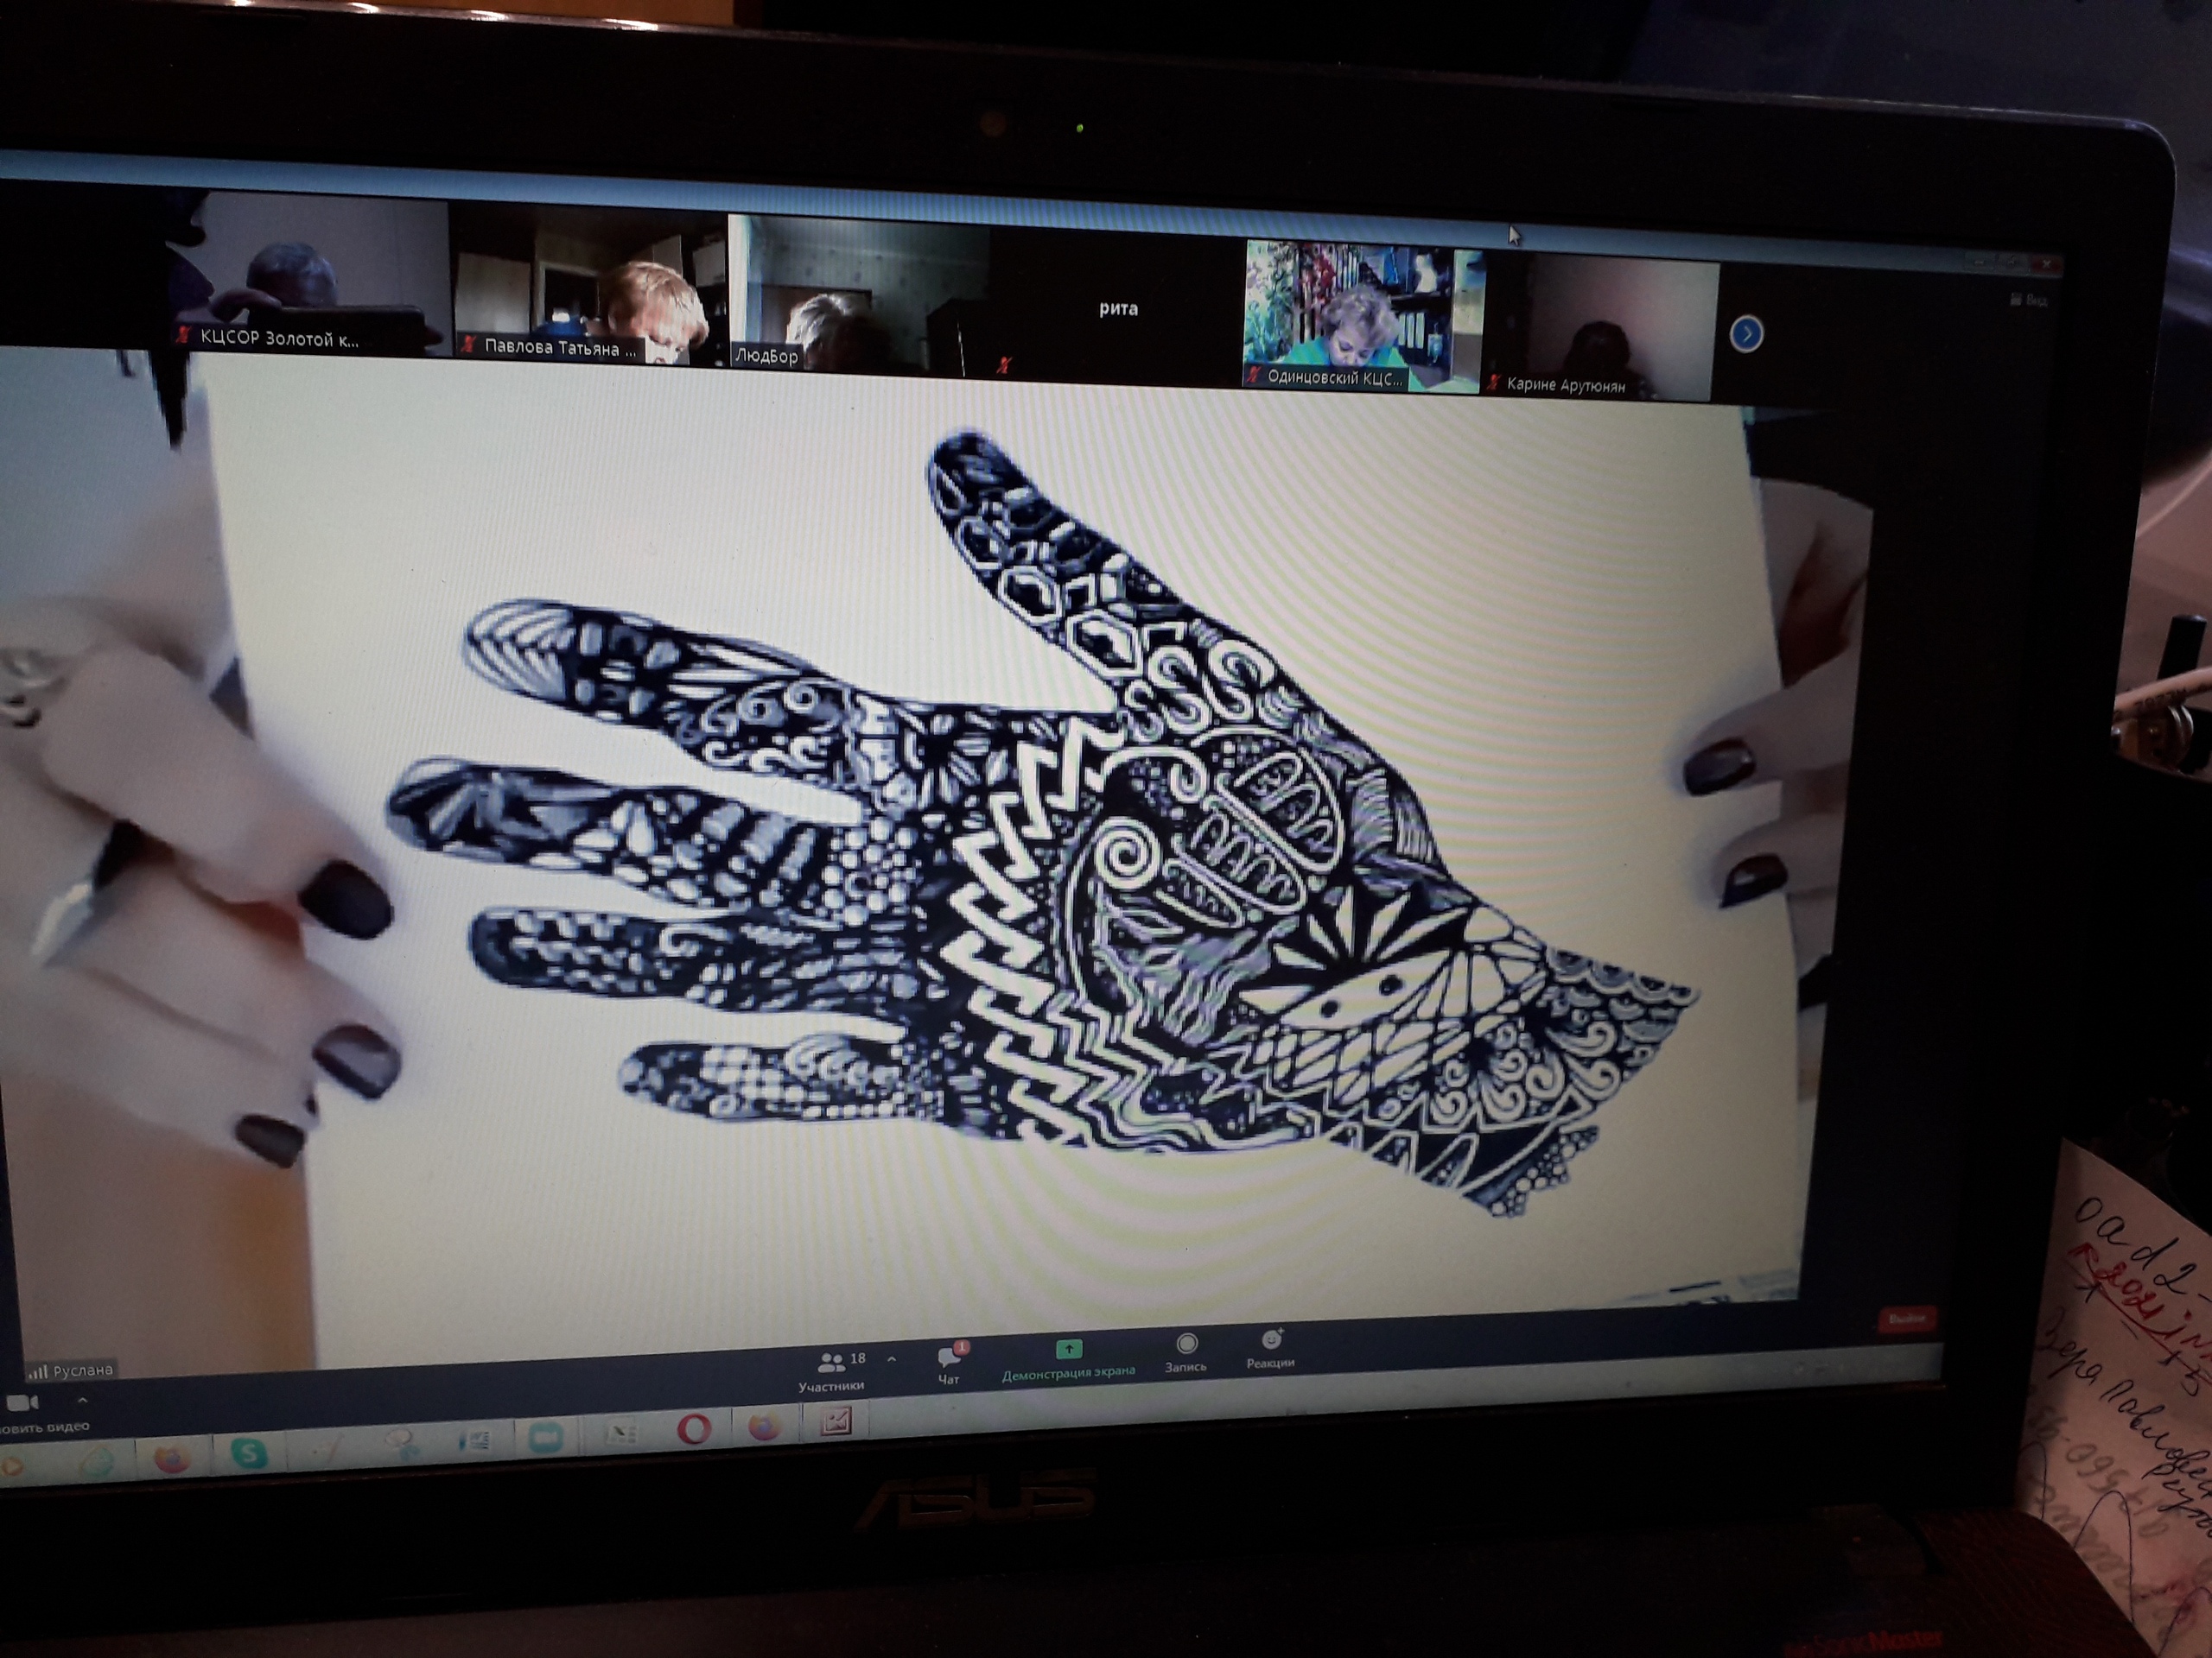Expand video options arrow next to camera
The width and height of the screenshot is (2212, 1658).
pyautogui.click(x=82, y=1400)
